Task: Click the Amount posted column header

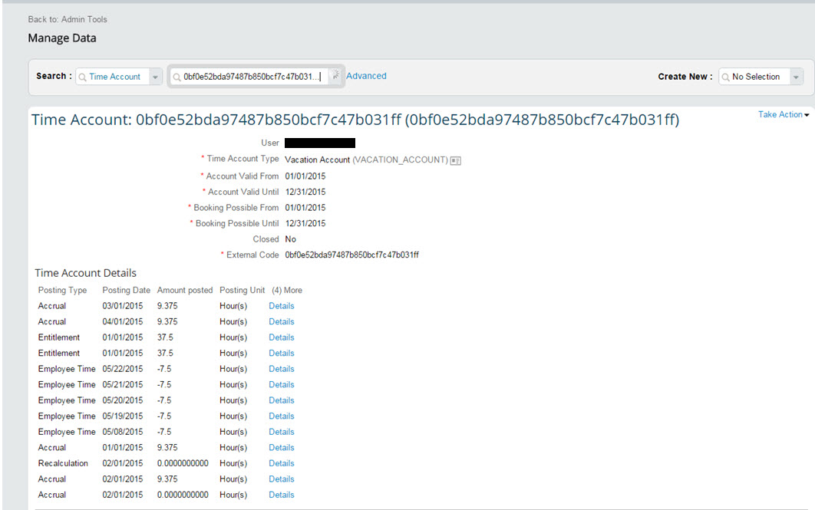Action: (185, 291)
